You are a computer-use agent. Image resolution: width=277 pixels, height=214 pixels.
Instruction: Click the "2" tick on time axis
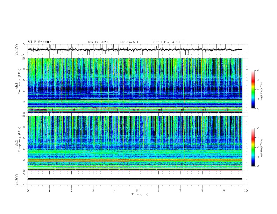click(71, 191)
